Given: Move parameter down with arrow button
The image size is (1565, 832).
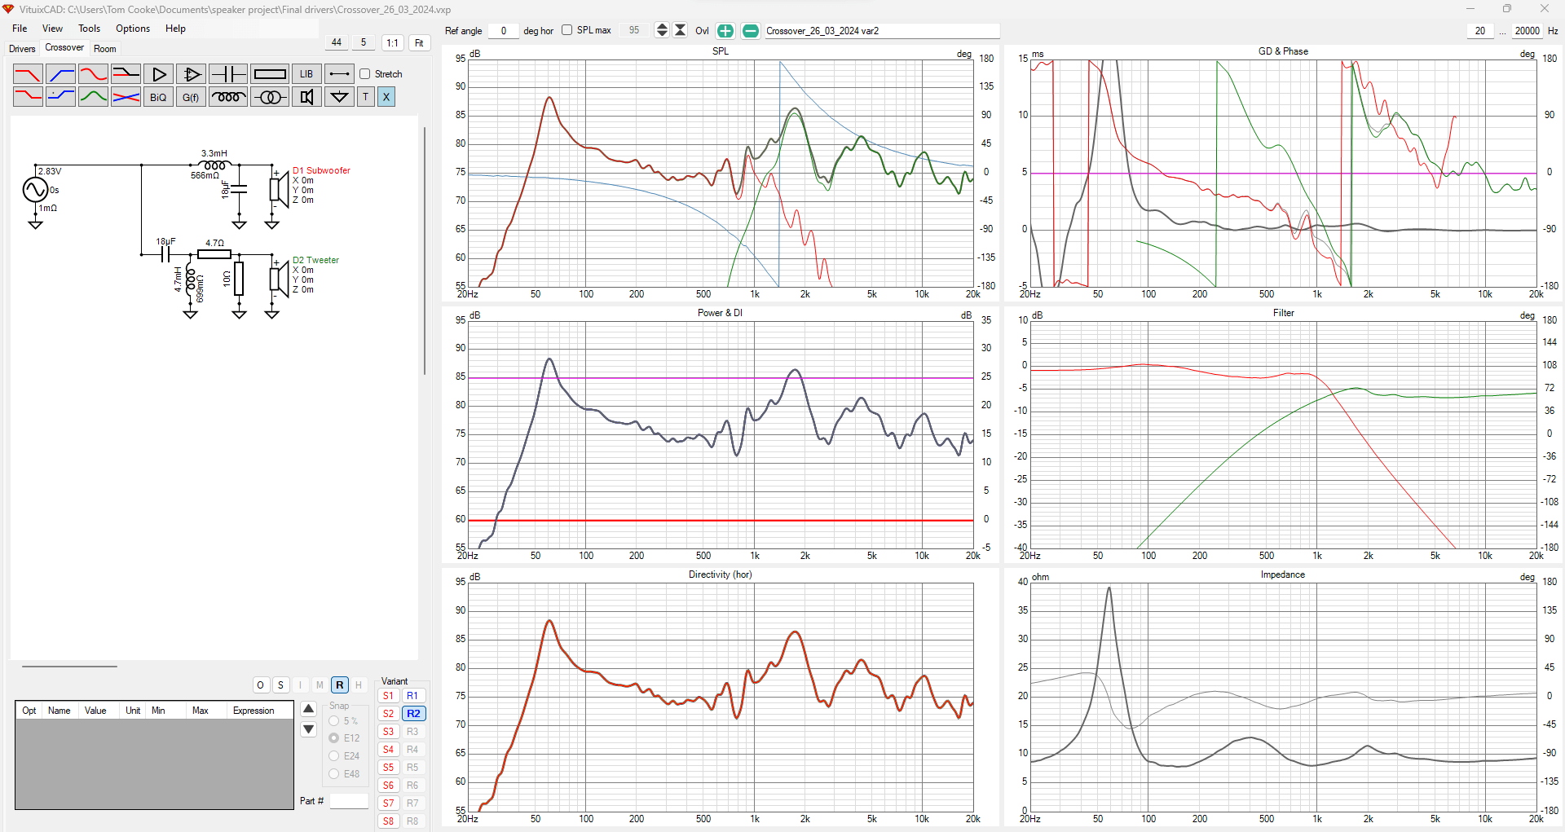Looking at the screenshot, I should 309,729.
